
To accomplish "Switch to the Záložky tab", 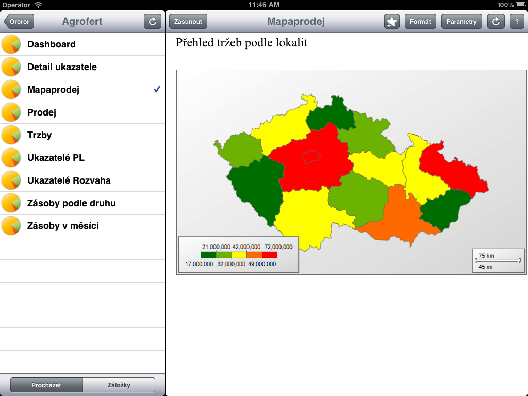I will (x=119, y=385).
